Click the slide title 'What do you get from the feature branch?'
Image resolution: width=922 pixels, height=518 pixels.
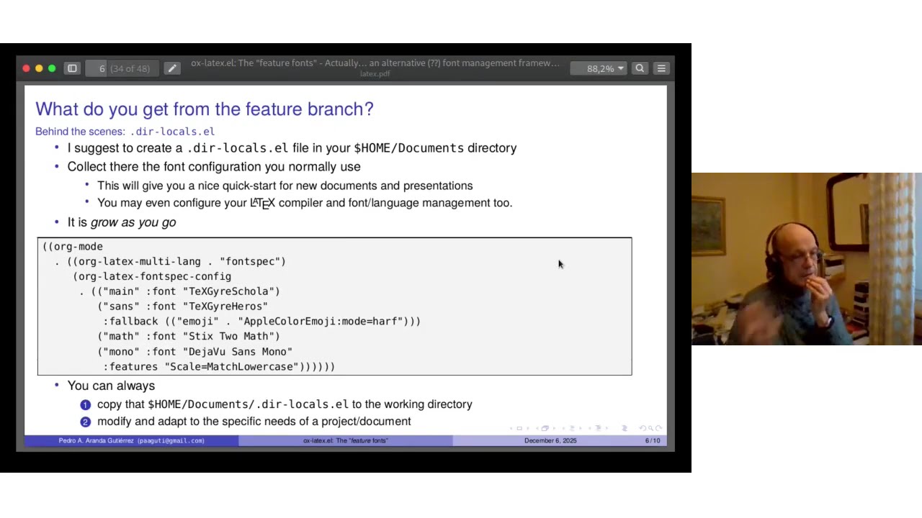(x=205, y=109)
